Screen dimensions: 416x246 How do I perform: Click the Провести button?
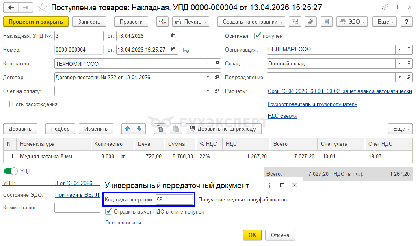tap(131, 22)
